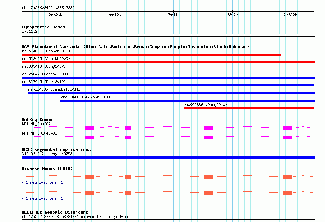
Task: Click first exon of NF1|NM_000267
Action: click(x=89, y=128)
